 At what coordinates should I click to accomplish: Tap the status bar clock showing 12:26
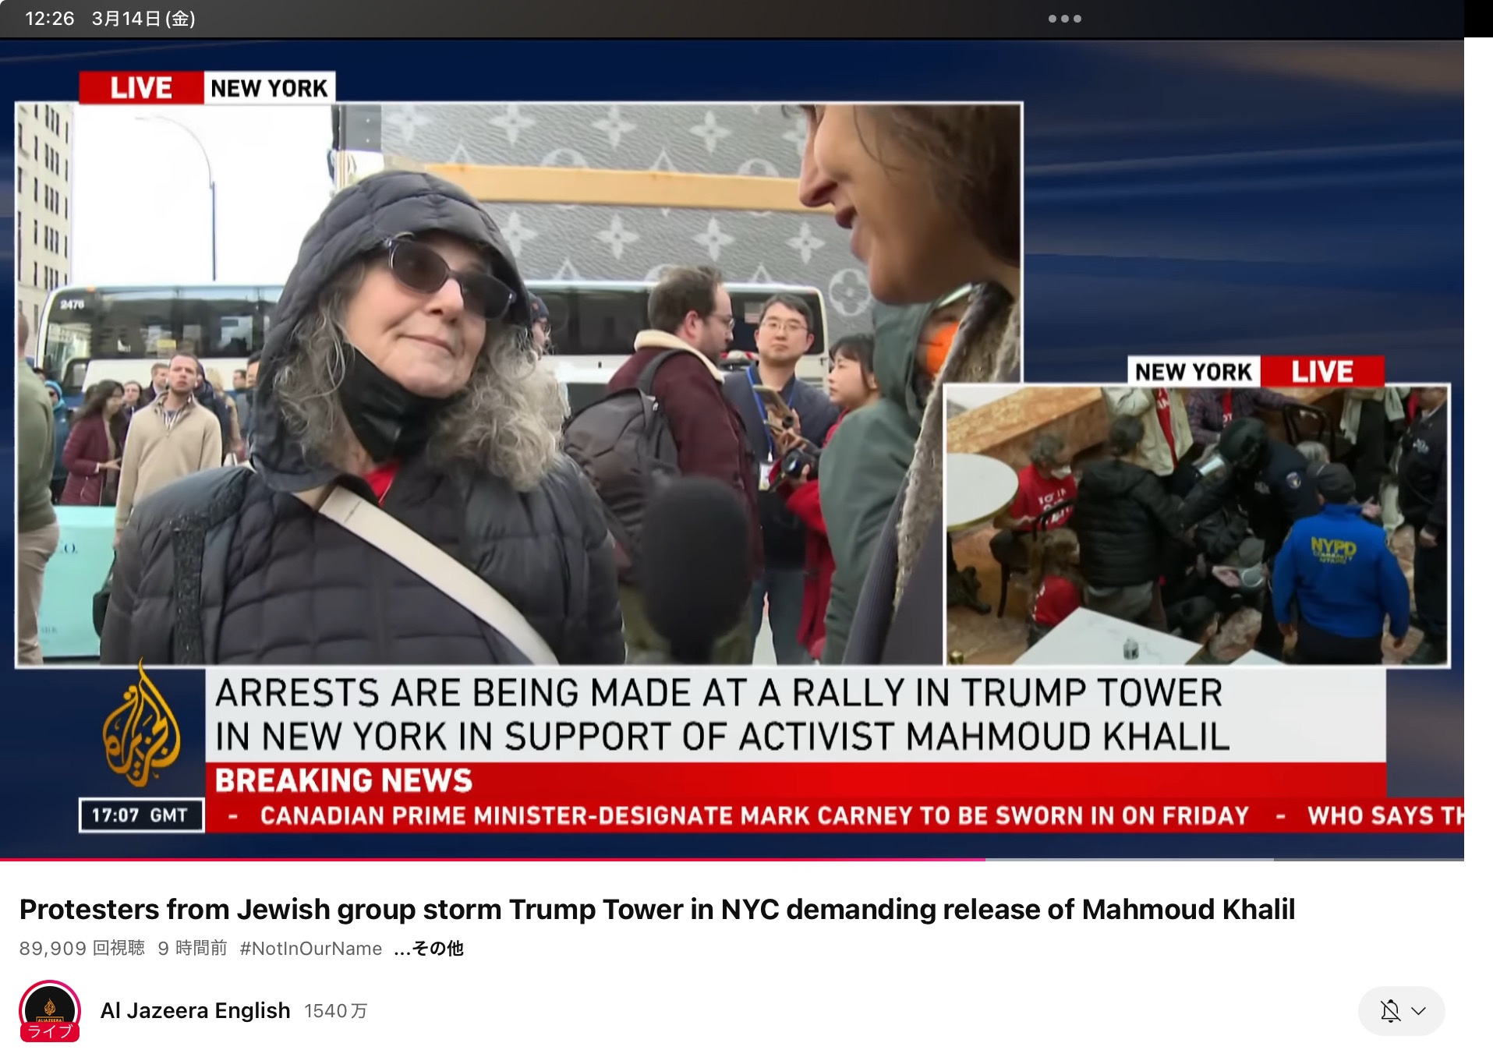pyautogui.click(x=50, y=19)
